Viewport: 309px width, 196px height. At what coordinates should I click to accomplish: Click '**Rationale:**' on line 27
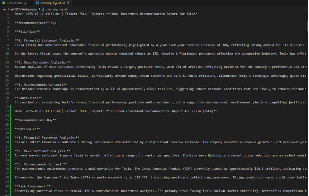pos(27,129)
